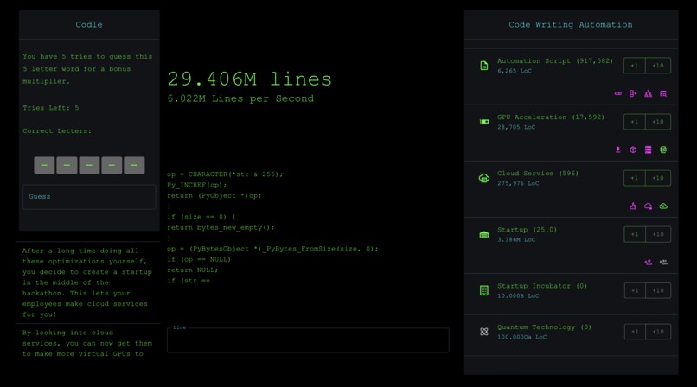Screen dimensions: 697x387
Task: Focus the Line text input box
Action: tap(308, 340)
